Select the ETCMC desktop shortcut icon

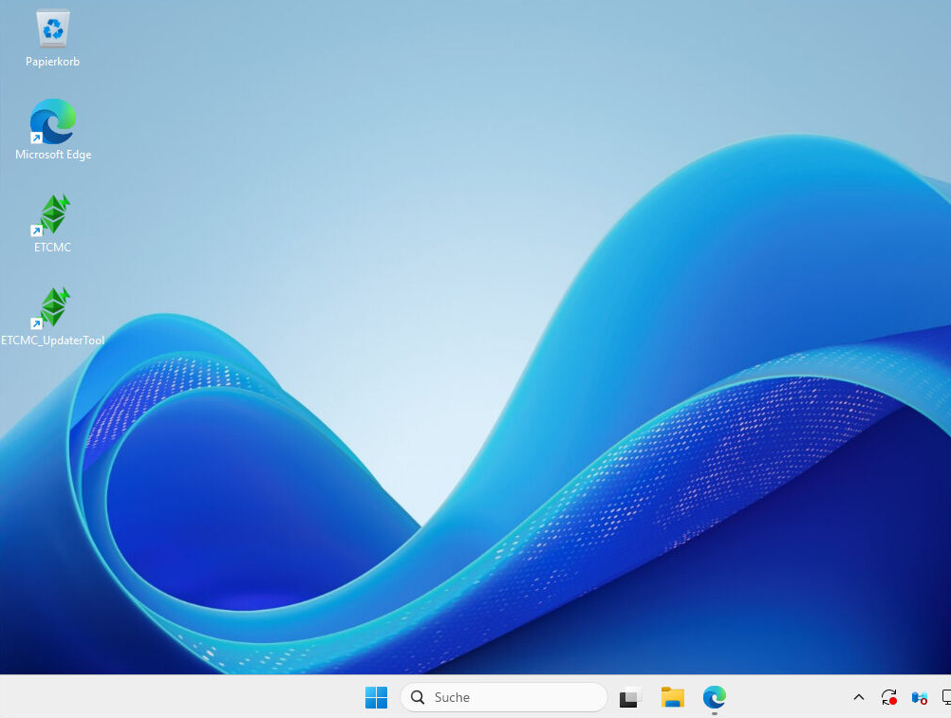coord(53,214)
